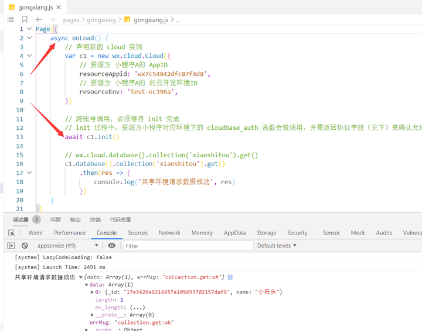
Task: Go back with the left arrow icon
Action: click(39, 20)
